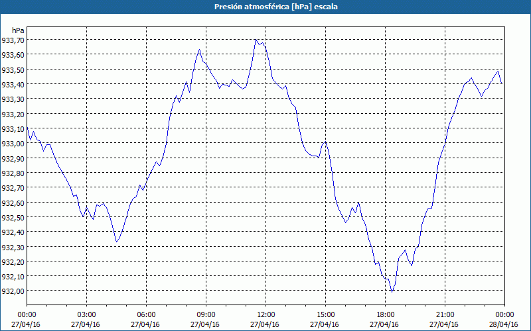Click the 15:00 time label
Image resolution: width=531 pixels, height=331 pixels.
(x=325, y=315)
